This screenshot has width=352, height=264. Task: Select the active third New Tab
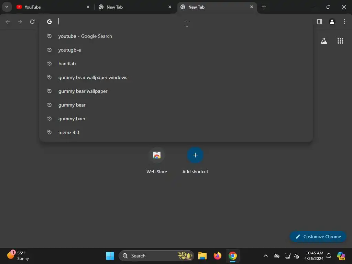click(217, 7)
